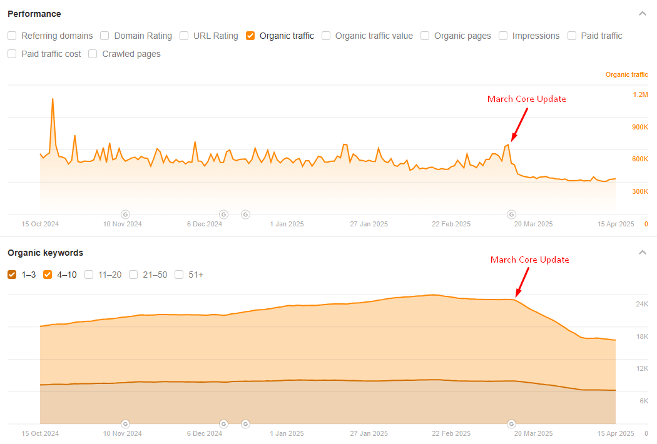The width and height of the screenshot is (657, 444).
Task: Click the Google marker near 10 Nov 2024 in the Organic keywords chart
Action: (x=125, y=424)
